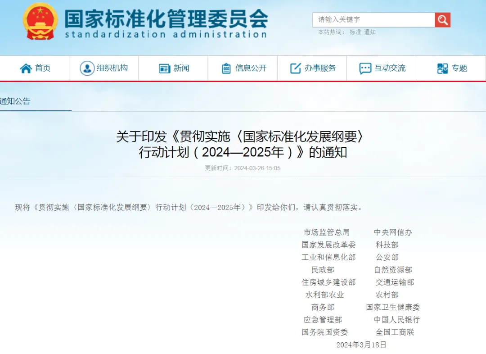Open the 互动交流 menu item
The height and width of the screenshot is (354, 486).
click(382, 68)
